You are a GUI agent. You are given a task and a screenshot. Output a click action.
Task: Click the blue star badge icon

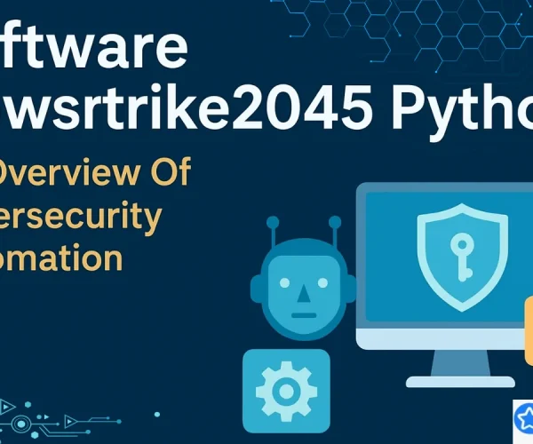[x=524, y=415]
